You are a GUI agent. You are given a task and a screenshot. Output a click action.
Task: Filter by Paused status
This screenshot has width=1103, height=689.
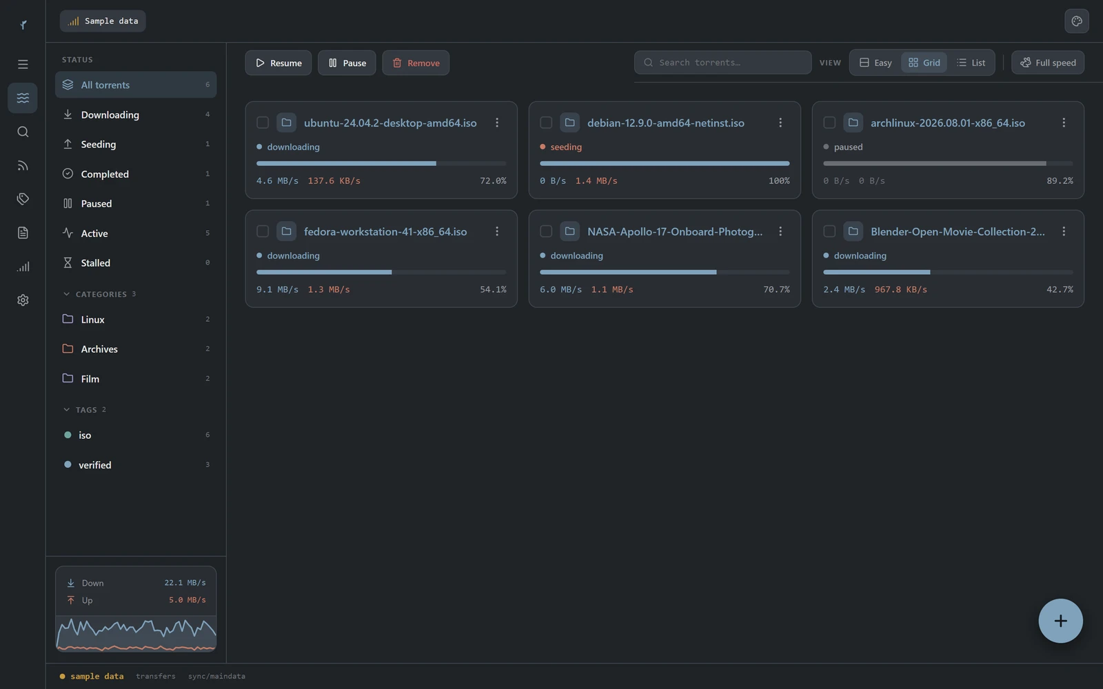tap(136, 203)
